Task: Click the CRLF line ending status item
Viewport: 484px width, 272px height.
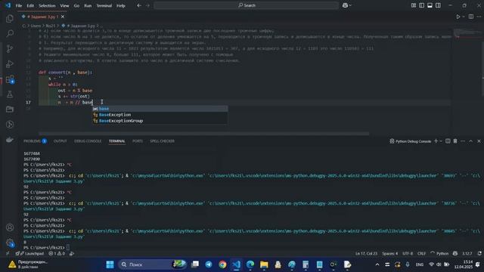Action: click(x=421, y=254)
